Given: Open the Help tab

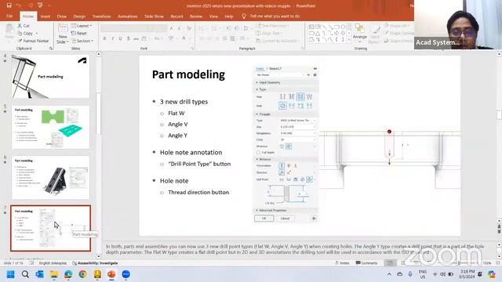Looking at the screenshot, I should click(228, 16).
